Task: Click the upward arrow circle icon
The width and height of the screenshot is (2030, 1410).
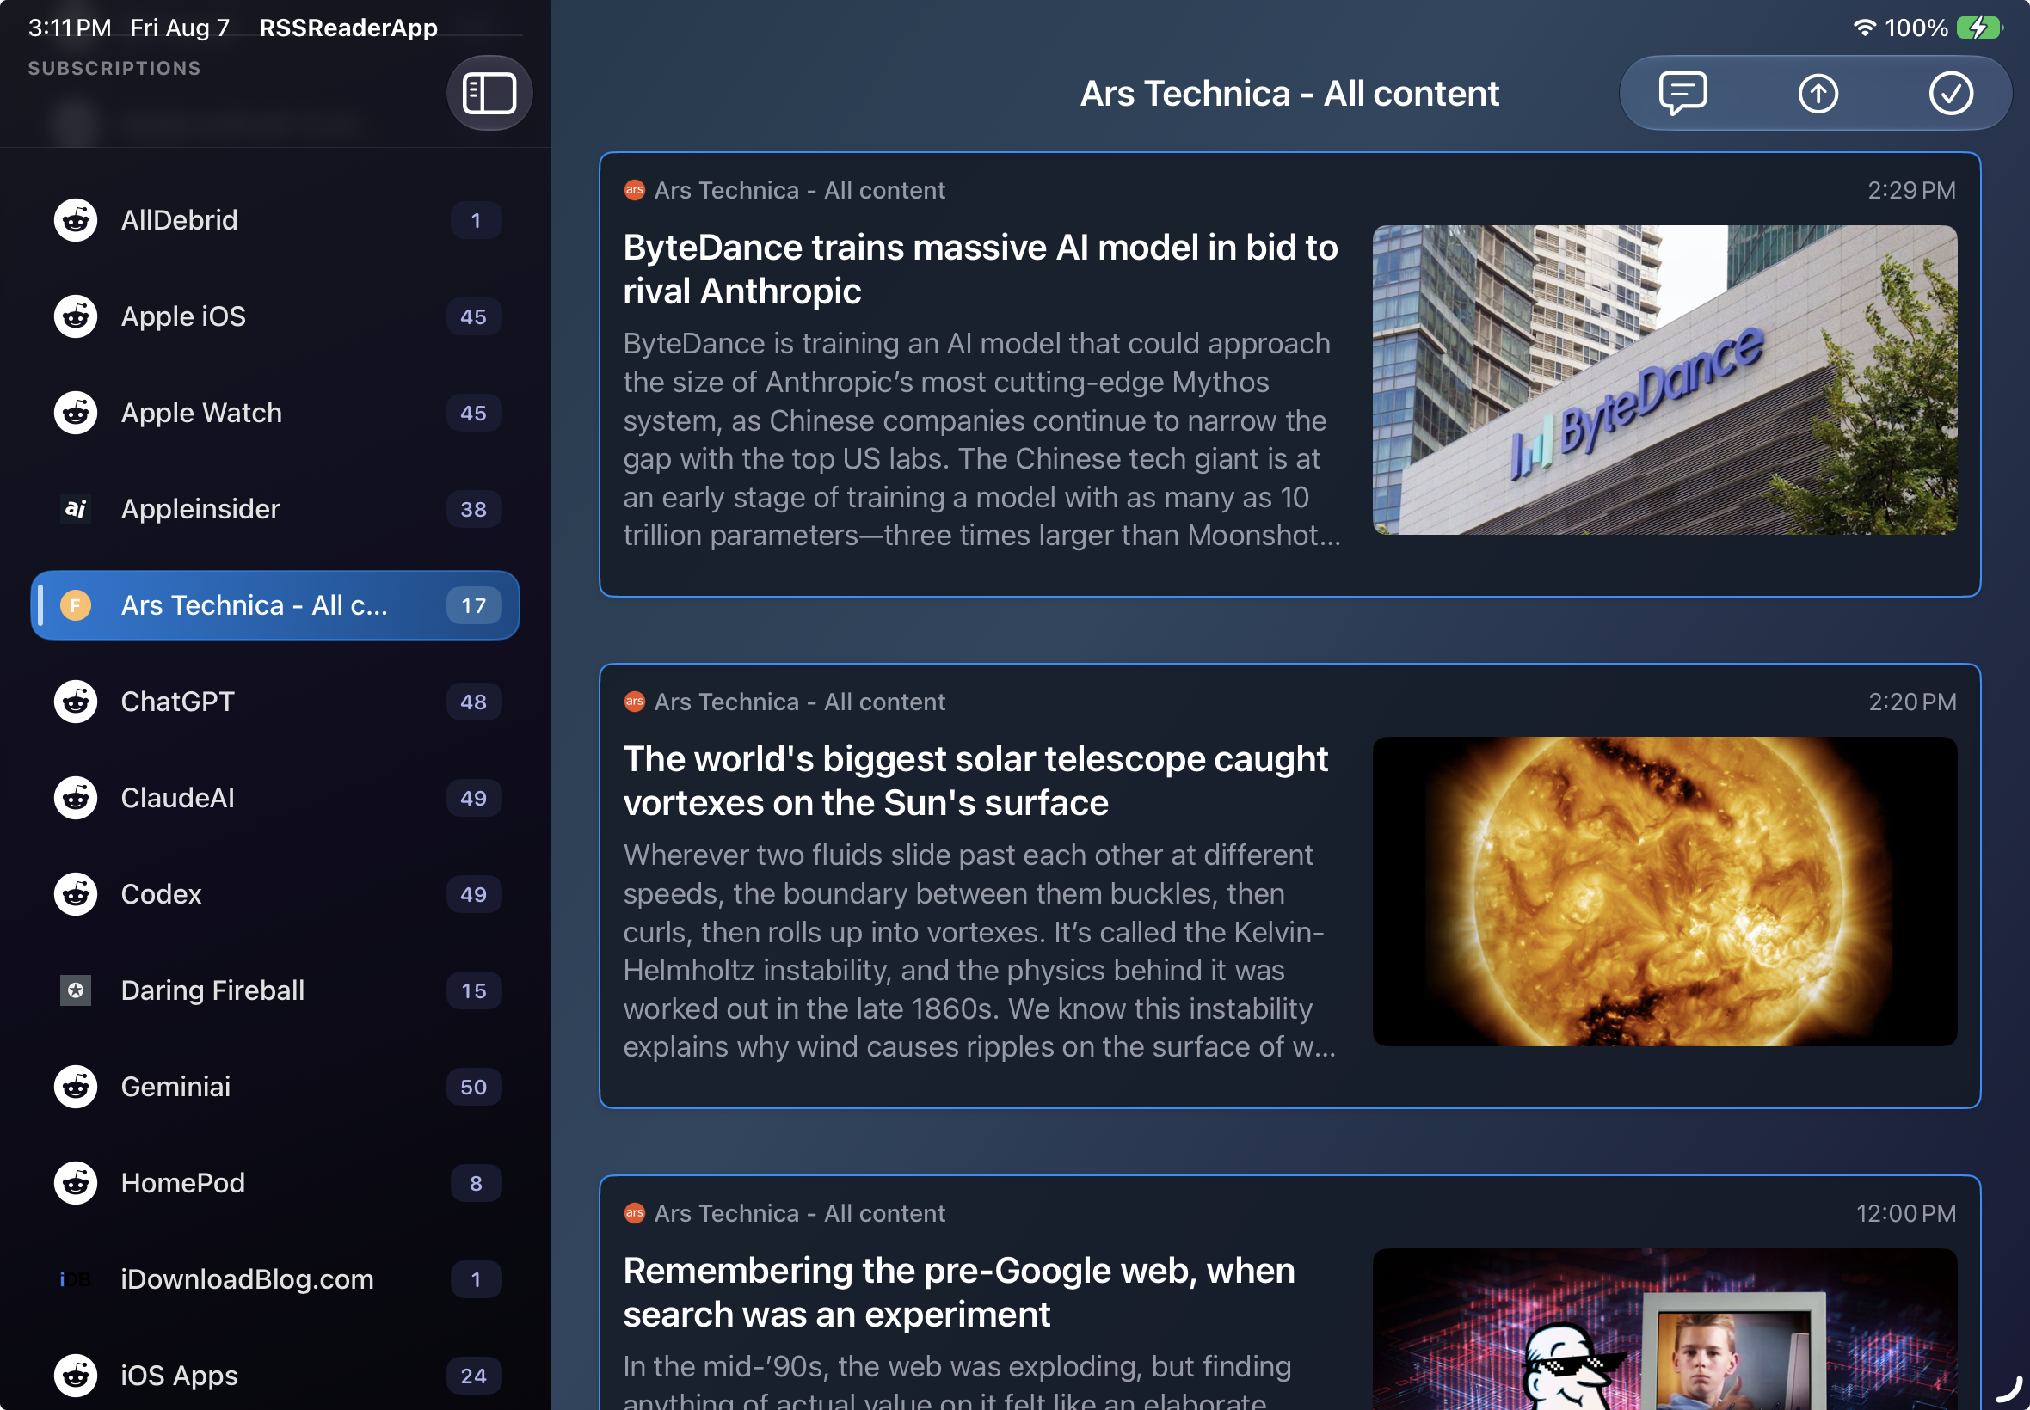Action: point(1817,94)
